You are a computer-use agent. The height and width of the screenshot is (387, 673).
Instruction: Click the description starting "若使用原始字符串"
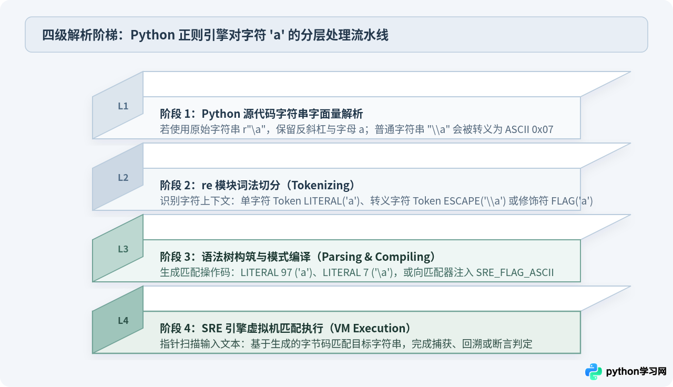pos(356,129)
